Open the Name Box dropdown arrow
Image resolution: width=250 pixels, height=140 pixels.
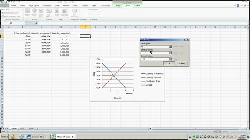(23, 23)
